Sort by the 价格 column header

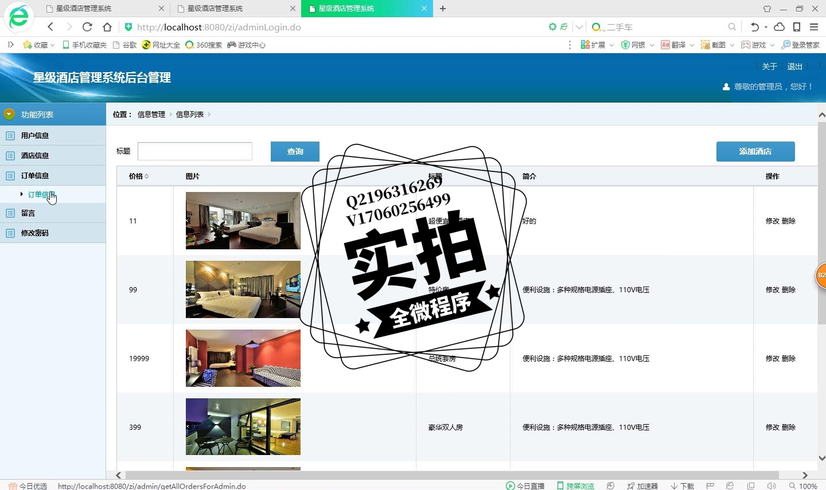coord(139,176)
